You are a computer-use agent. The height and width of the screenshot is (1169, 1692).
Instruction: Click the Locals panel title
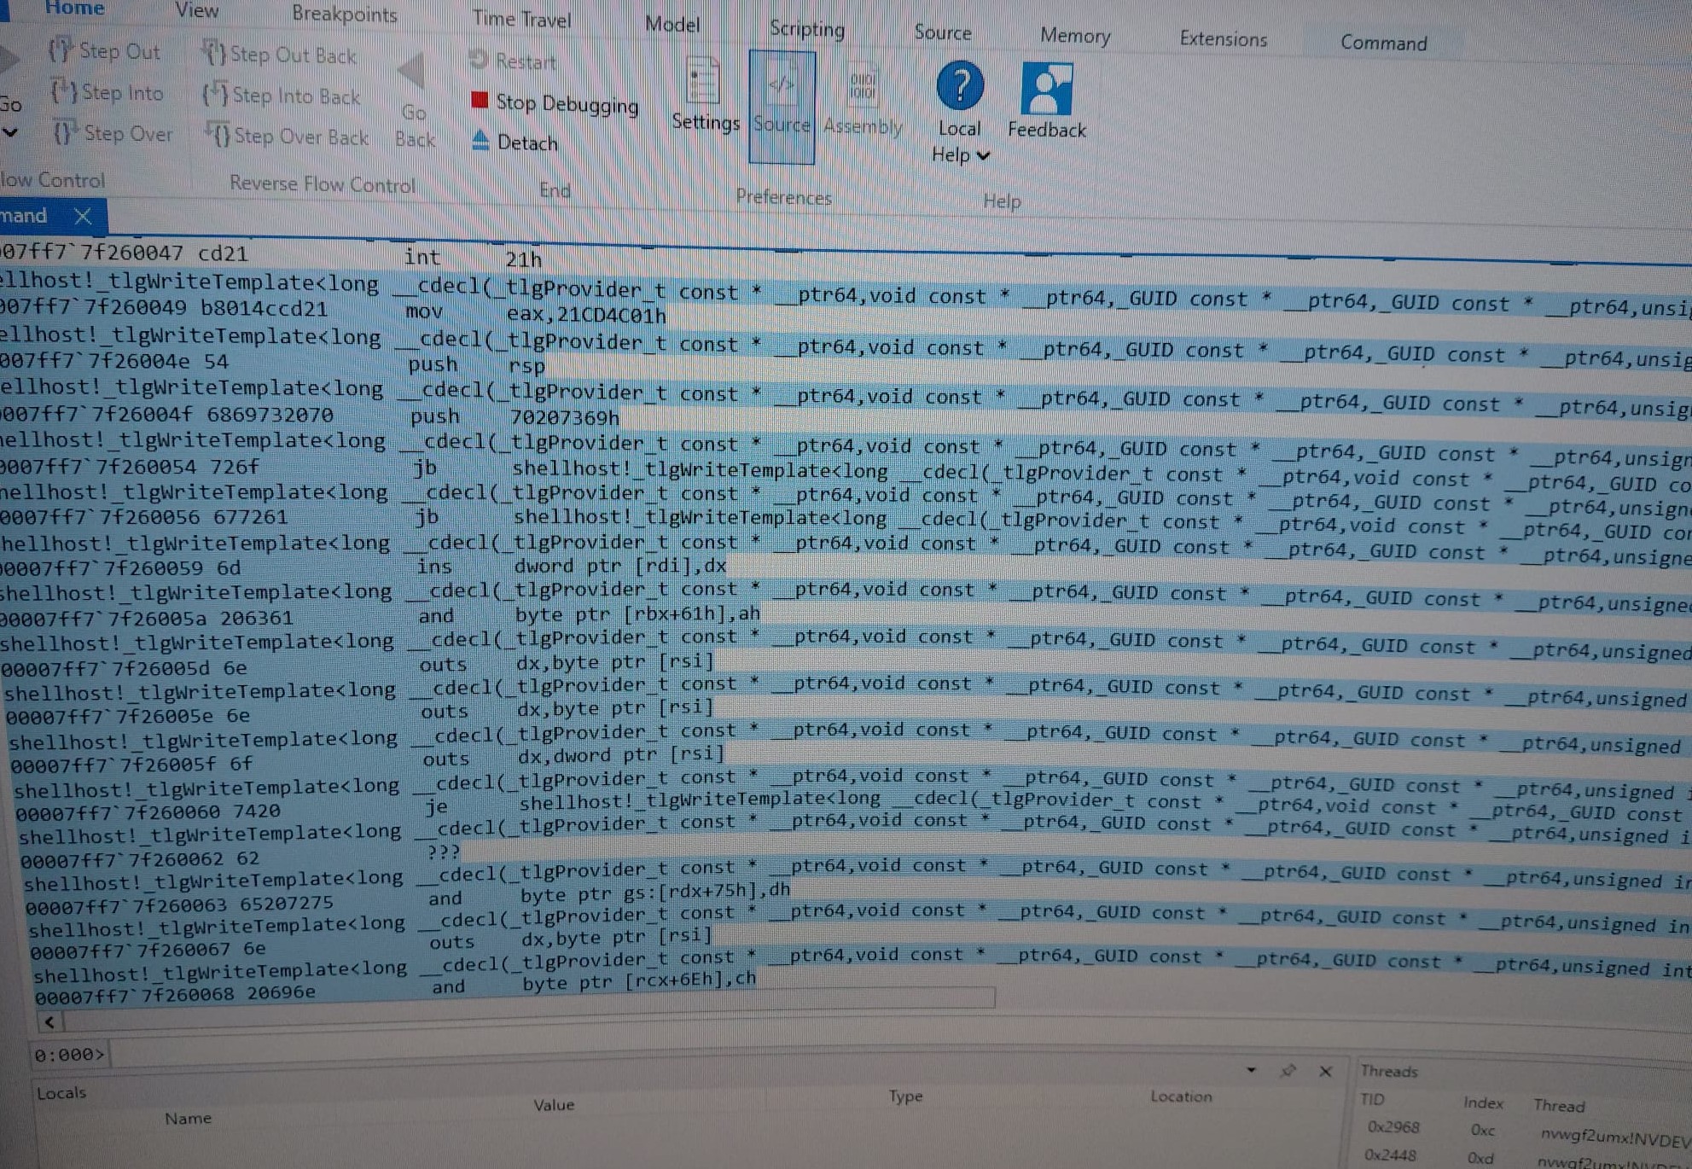61,1092
